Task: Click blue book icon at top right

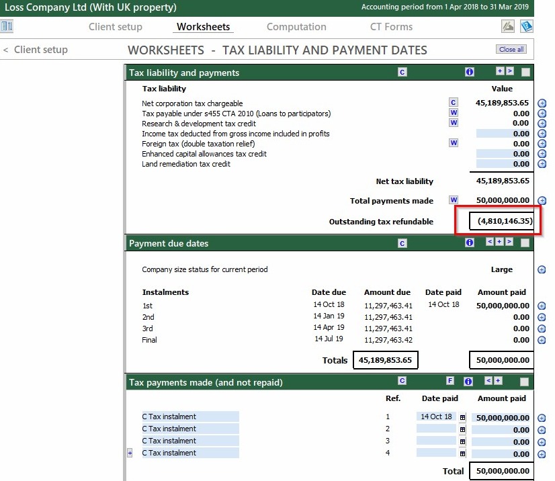Action: tap(527, 27)
